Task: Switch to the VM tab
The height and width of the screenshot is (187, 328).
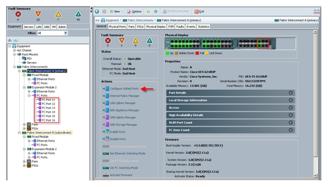Action: point(54,27)
